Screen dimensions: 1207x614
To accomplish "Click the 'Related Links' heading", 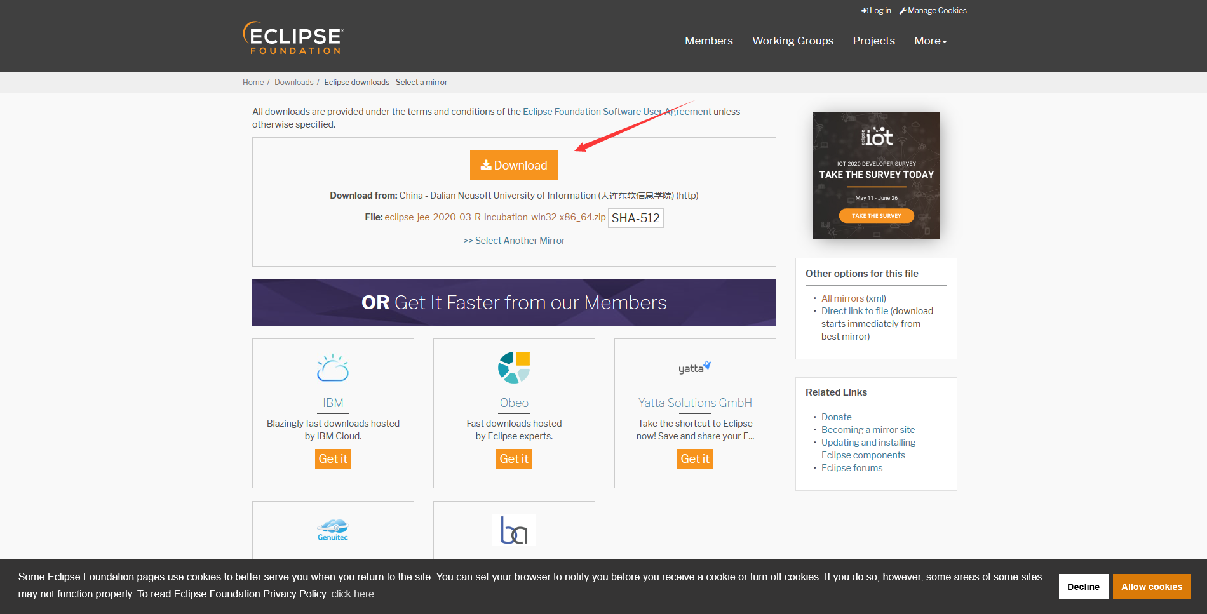I will click(x=836, y=392).
